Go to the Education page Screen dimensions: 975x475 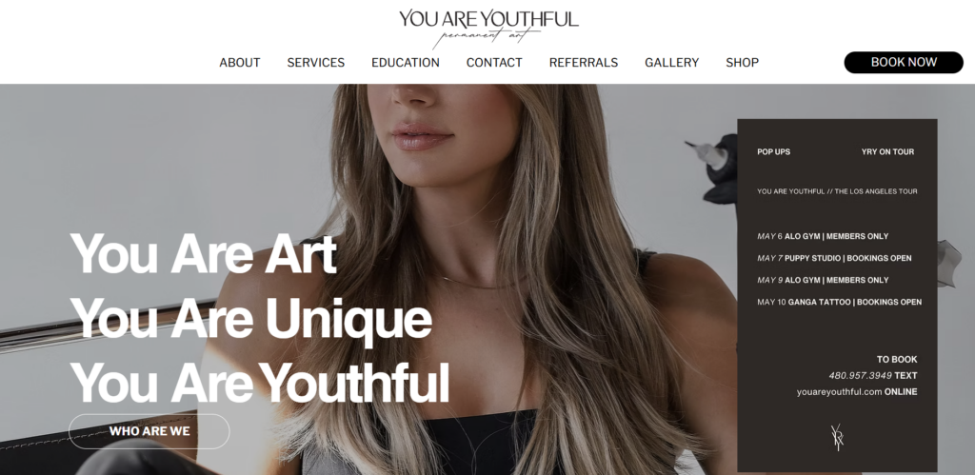pos(406,63)
